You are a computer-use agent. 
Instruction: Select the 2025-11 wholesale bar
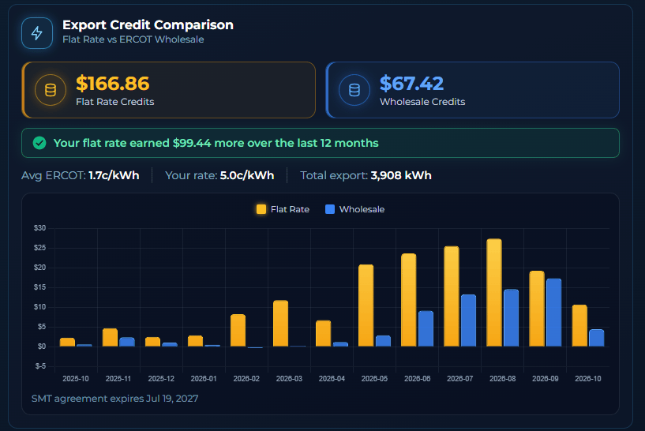click(x=127, y=342)
